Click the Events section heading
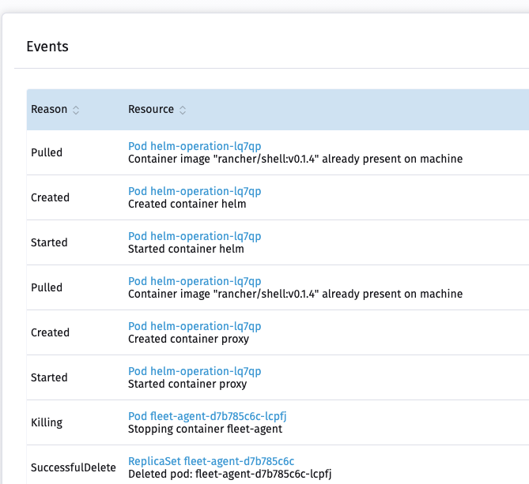The width and height of the screenshot is (529, 484). (x=47, y=47)
